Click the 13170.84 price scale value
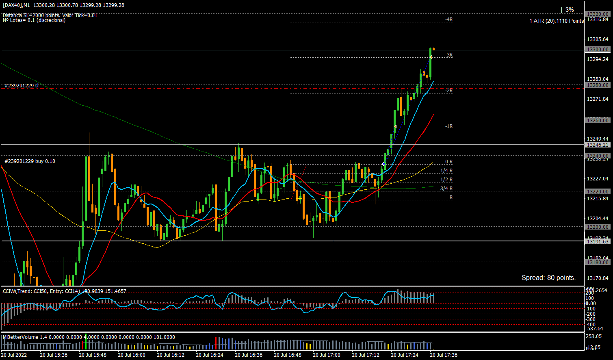 pyautogui.click(x=598, y=278)
